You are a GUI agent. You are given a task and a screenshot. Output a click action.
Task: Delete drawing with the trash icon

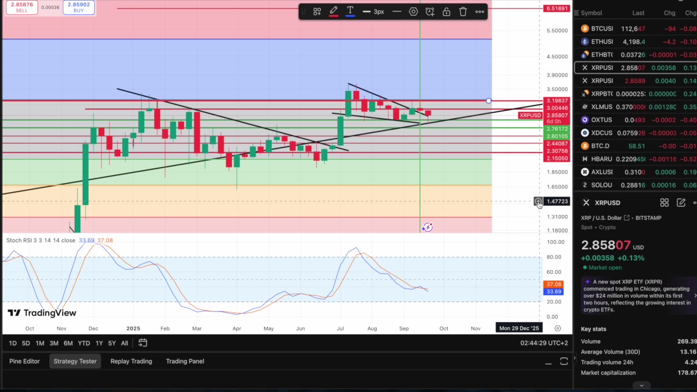point(463,11)
